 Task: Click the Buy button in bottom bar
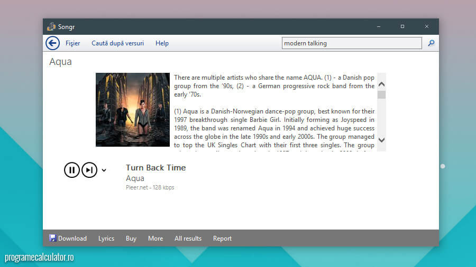pyautogui.click(x=131, y=239)
